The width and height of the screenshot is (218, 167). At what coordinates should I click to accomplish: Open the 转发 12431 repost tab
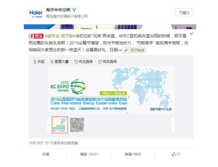tap(89, 154)
